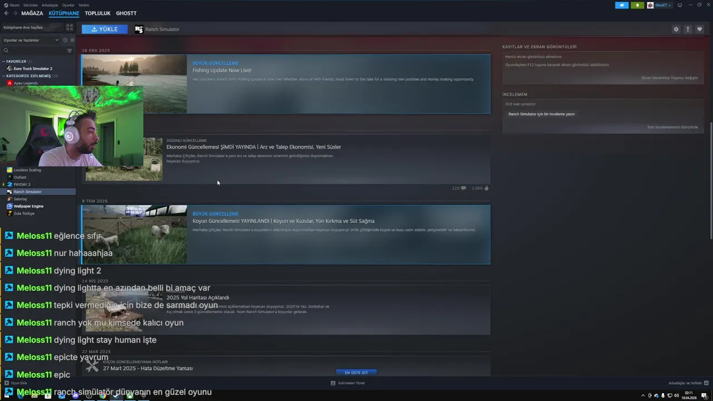Click the taskbar volume icon
Viewport: 713px width, 401px height.
[676, 395]
